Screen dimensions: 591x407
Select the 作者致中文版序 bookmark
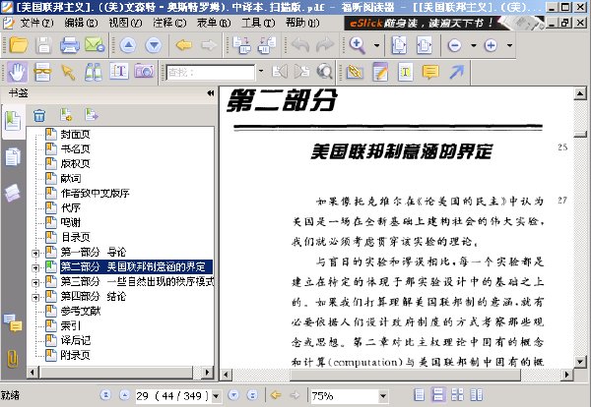coord(95,193)
